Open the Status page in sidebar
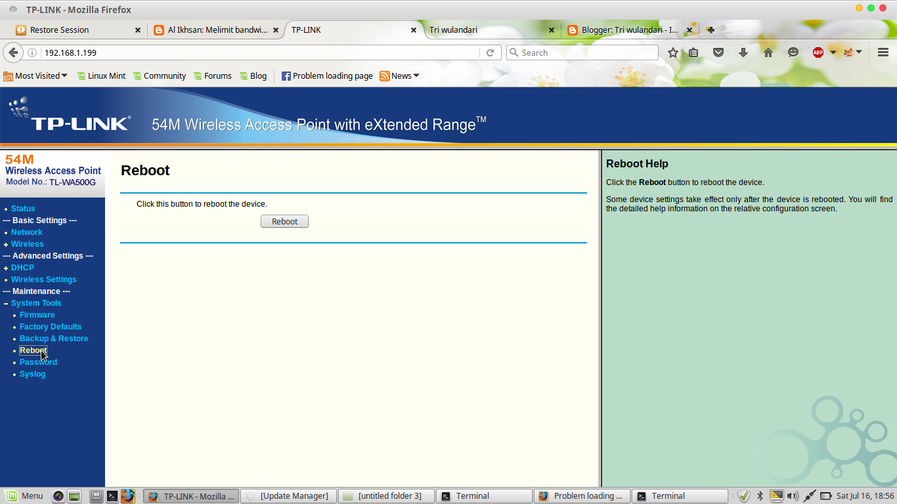Image resolution: width=897 pixels, height=504 pixels. (23, 209)
